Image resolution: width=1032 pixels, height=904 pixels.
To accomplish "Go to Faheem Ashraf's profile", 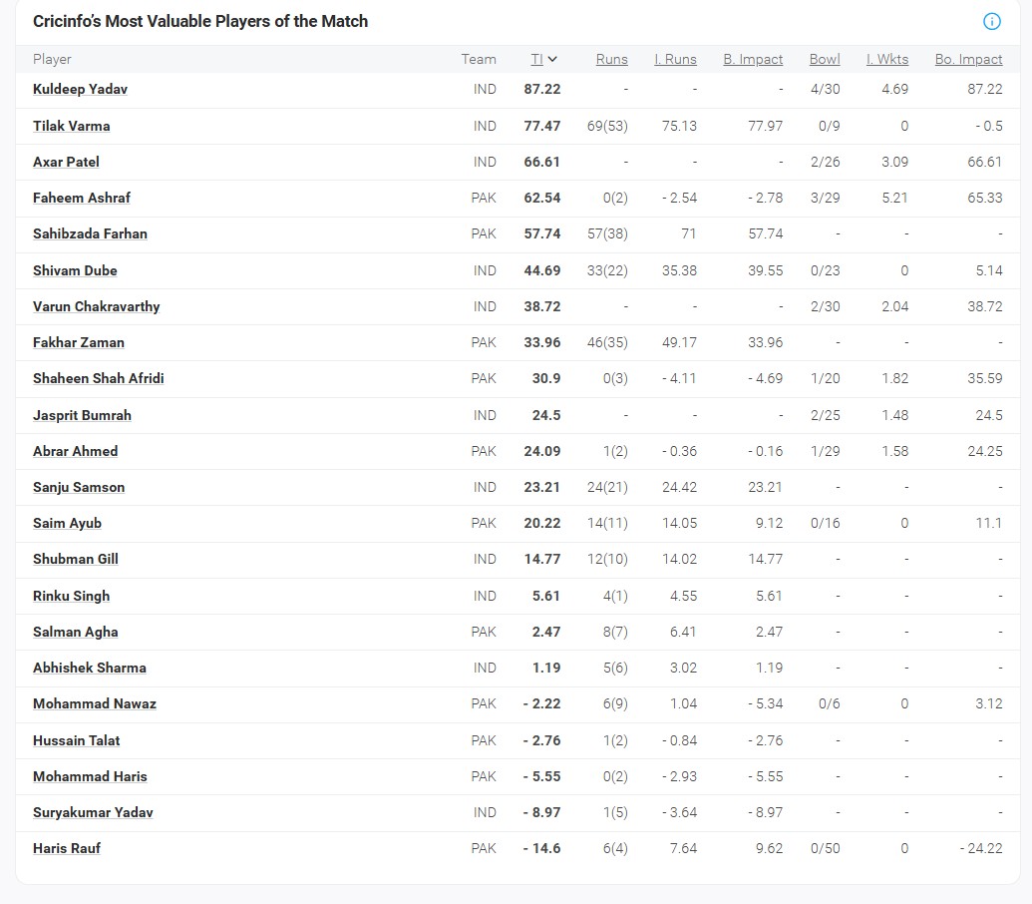I will [x=82, y=198].
